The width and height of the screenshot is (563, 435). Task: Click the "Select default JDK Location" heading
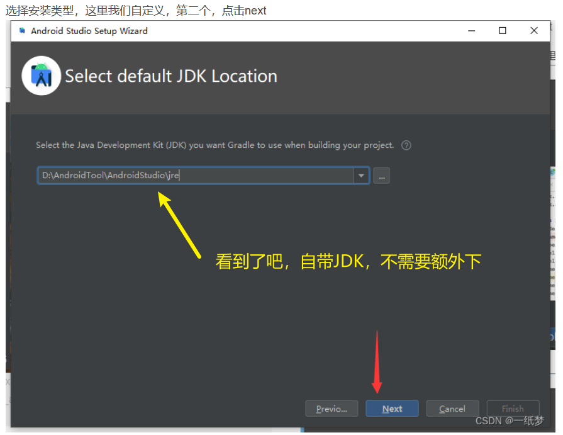tap(171, 76)
